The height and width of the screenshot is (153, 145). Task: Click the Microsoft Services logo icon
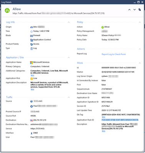(32, 62)
